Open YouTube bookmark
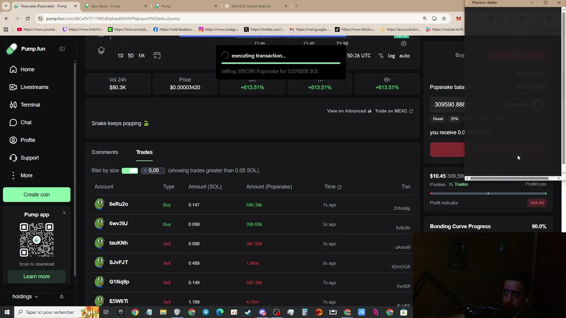Image resolution: width=566 pixels, height=318 pixels. click(x=37, y=30)
